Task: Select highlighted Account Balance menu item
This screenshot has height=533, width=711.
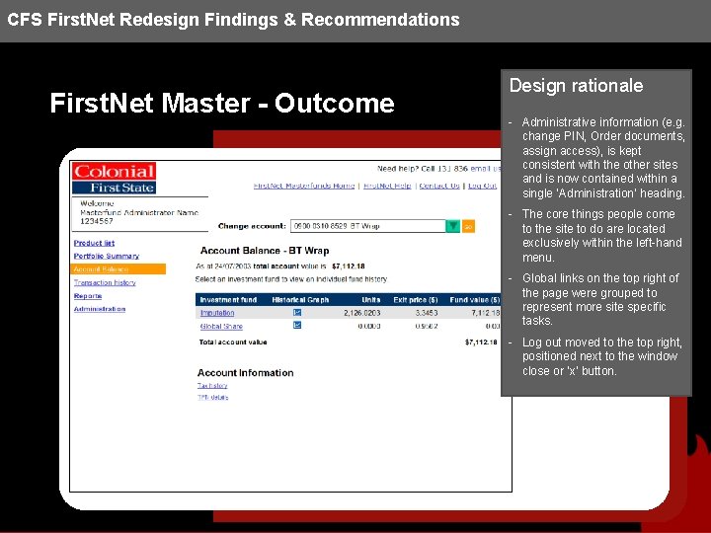Action: [x=118, y=269]
